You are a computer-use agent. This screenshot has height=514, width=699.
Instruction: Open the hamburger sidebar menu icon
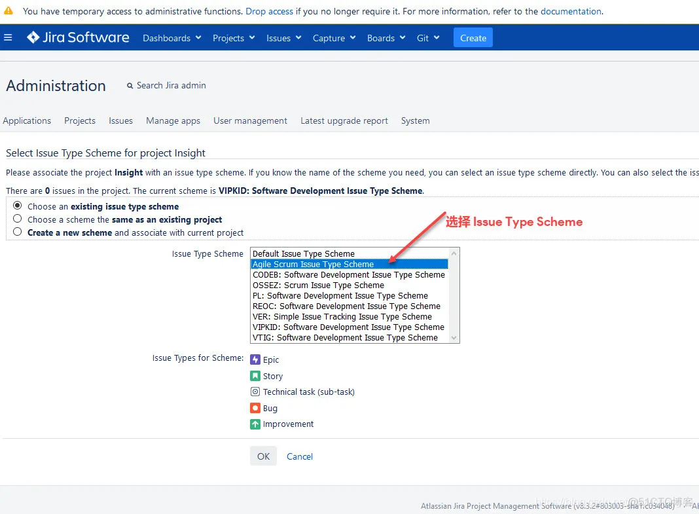point(8,37)
